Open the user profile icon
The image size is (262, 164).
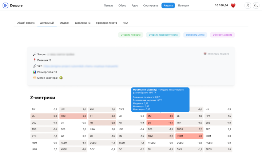pyautogui.click(x=248, y=5)
